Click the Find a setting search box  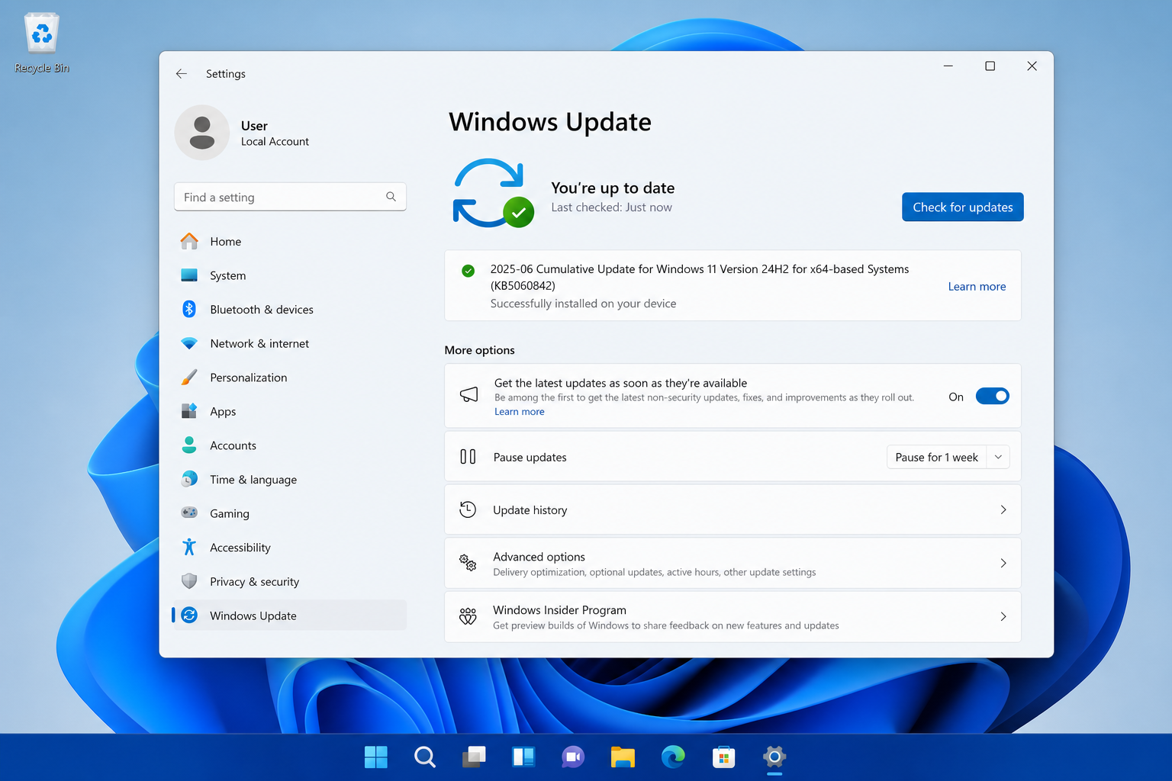click(290, 197)
